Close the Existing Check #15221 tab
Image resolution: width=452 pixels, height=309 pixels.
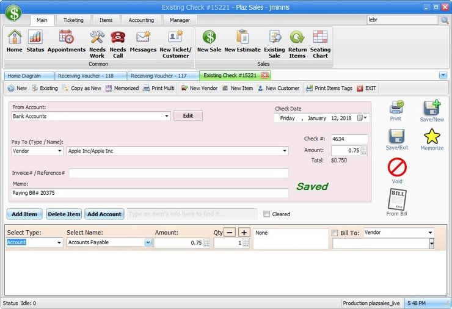point(264,76)
